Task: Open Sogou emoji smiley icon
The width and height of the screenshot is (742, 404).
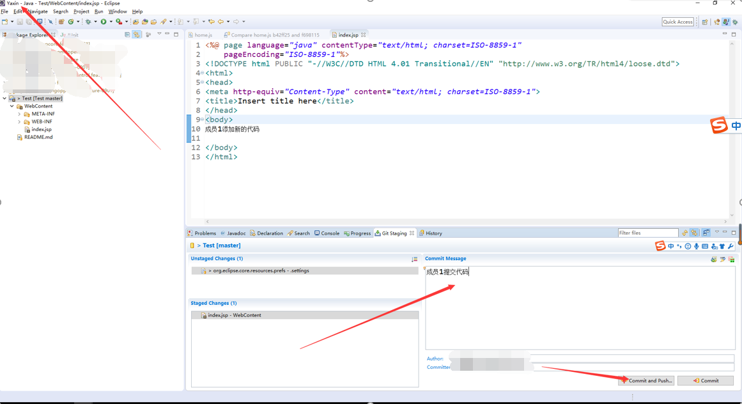Action: pyautogui.click(x=688, y=246)
